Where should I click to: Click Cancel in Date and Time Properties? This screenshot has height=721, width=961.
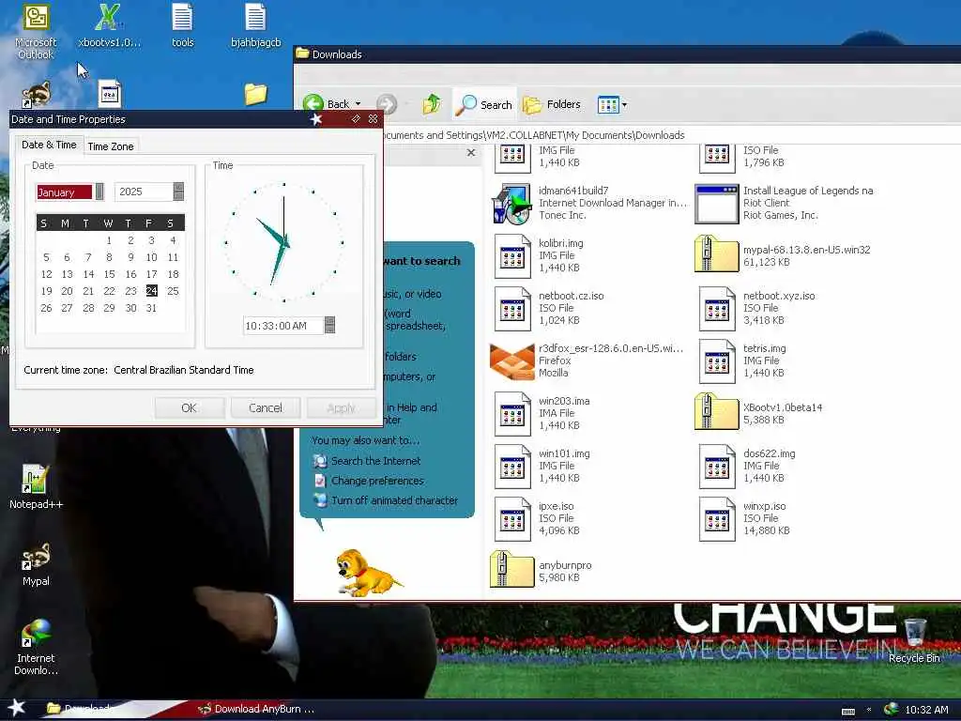pos(266,407)
